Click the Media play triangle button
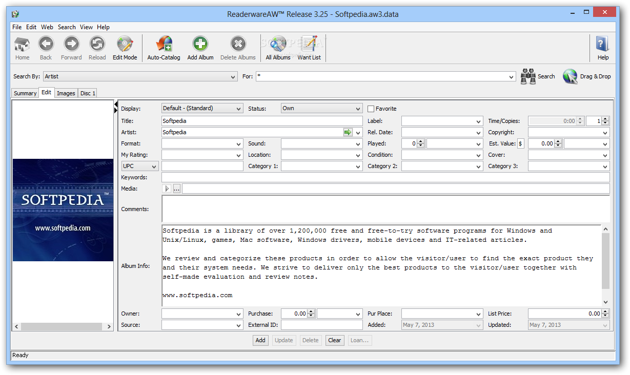Screen dimensions: 630x375 click(167, 189)
